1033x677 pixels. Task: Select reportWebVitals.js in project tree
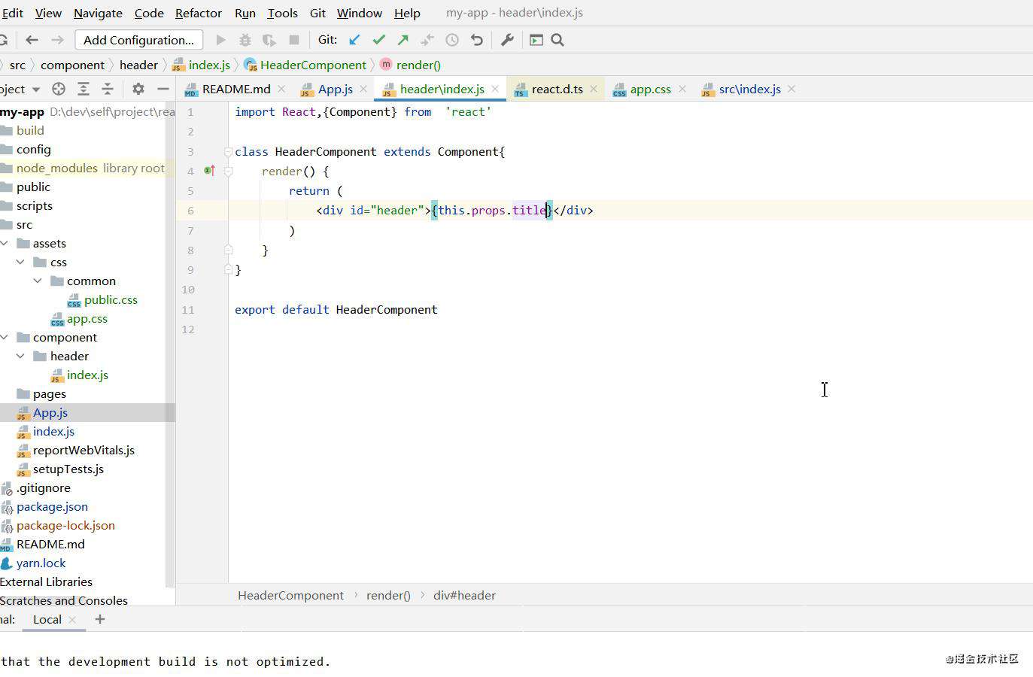pyautogui.click(x=84, y=450)
